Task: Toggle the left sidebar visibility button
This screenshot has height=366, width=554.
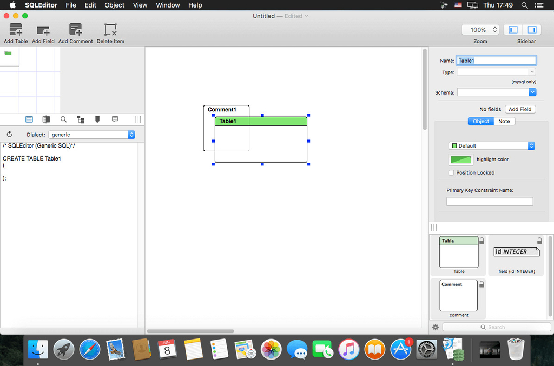Action: (x=513, y=30)
